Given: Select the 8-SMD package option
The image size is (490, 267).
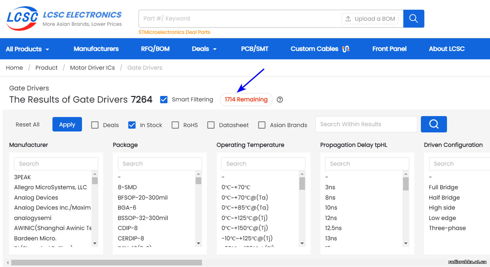Looking at the screenshot, I should (127, 187).
